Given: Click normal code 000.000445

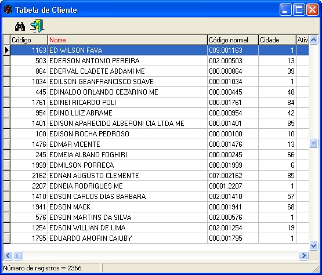Looking at the screenshot, I should tap(233, 92).
